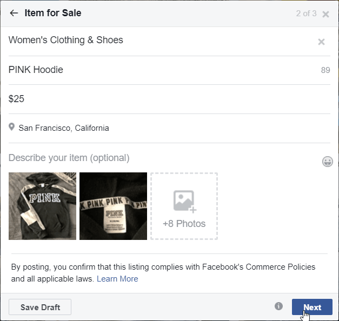The image size is (339, 321).
Task: Click the 89 character counter
Action: point(325,70)
